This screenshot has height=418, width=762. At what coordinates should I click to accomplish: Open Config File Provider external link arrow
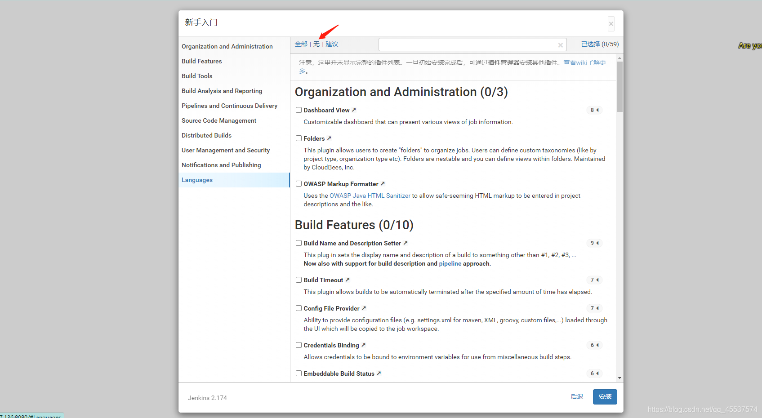click(364, 308)
